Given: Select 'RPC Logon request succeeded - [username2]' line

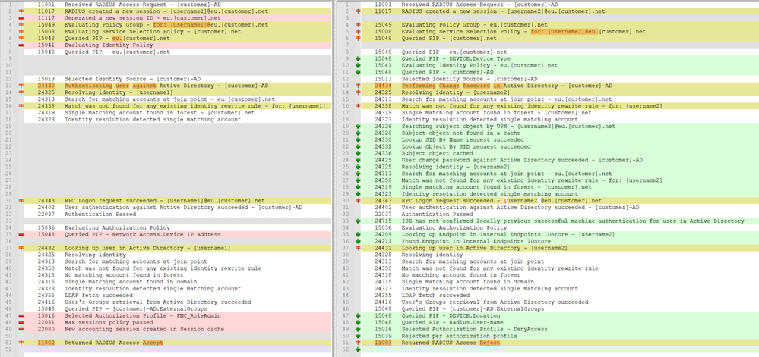Looking at the screenshot, I should [560, 200].
